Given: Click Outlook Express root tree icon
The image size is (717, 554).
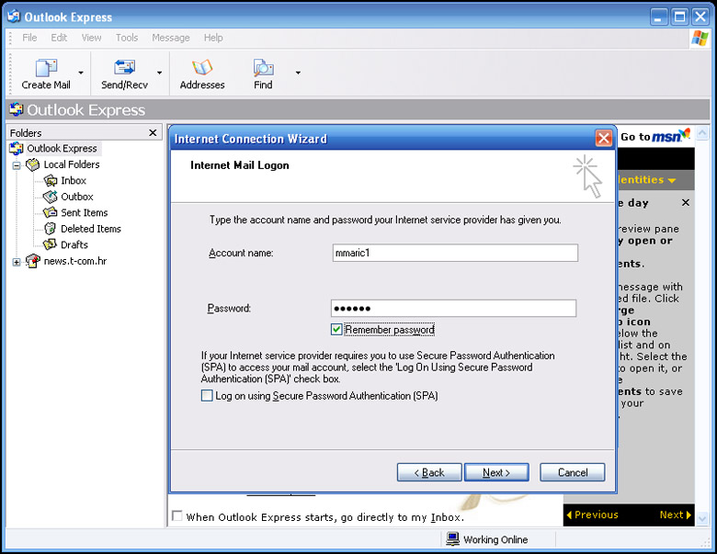Looking at the screenshot, I should pos(17,148).
